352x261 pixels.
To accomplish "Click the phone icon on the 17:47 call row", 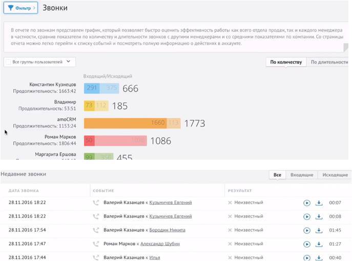I will (x=95, y=244).
